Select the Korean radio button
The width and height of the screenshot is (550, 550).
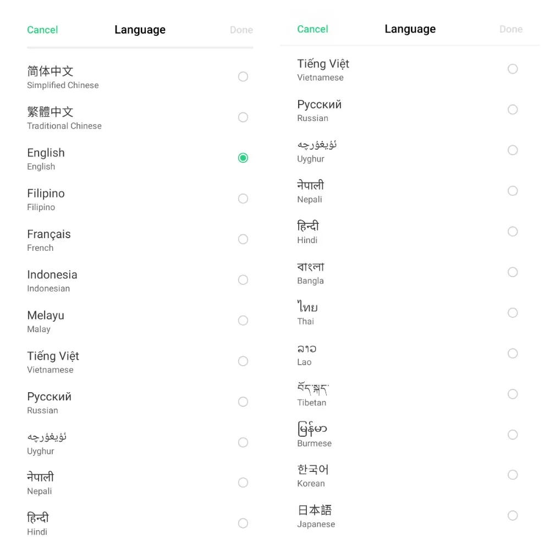tap(513, 475)
